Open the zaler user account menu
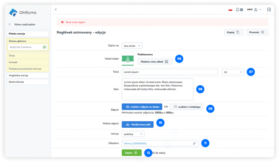279x162 pixels. 254,9
